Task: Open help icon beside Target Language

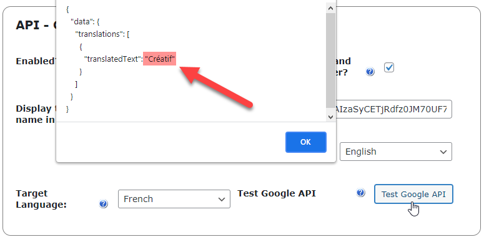Action: coord(104,204)
